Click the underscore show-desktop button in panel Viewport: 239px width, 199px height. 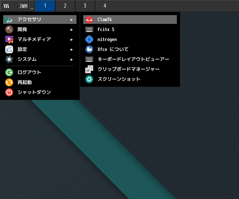coord(32,6)
